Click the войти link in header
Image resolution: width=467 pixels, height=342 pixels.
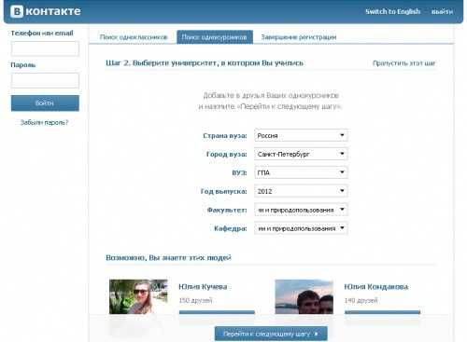(x=442, y=12)
